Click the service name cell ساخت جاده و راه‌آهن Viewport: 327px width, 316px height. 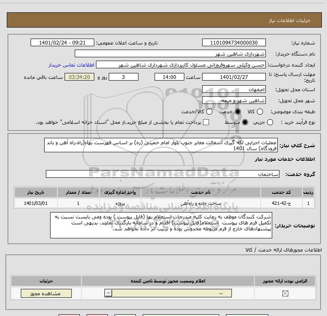201,203
